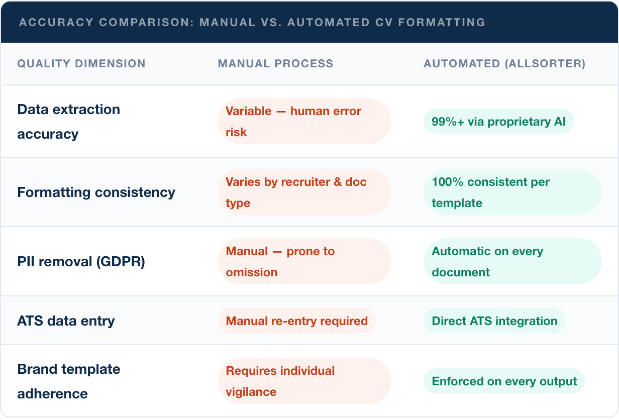Select the Automated (AllSorter) column header

(x=504, y=64)
